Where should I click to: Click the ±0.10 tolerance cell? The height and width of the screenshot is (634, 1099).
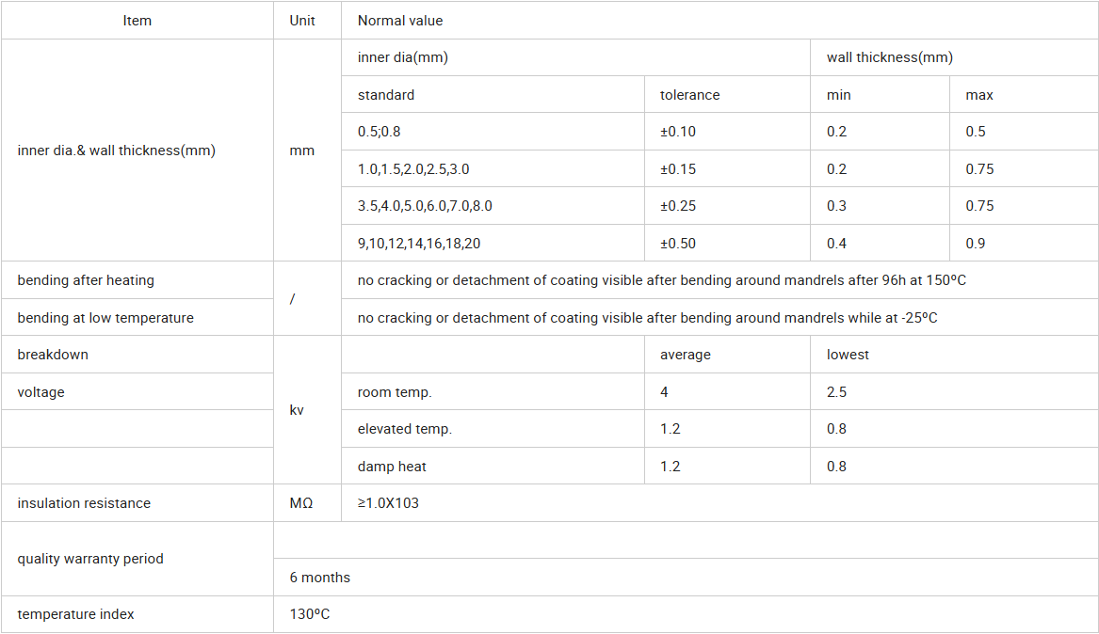pyautogui.click(x=727, y=132)
